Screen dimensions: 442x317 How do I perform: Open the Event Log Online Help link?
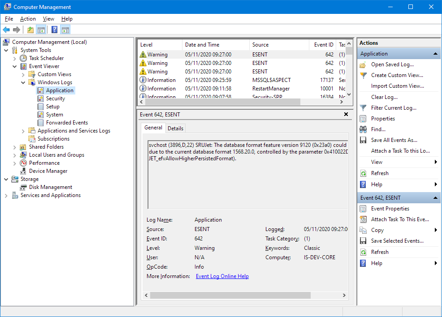[222, 276]
